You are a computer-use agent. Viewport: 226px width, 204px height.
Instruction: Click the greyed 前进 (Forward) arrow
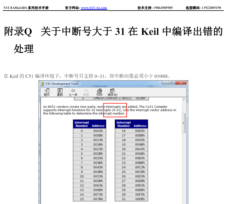[x=86, y=92]
